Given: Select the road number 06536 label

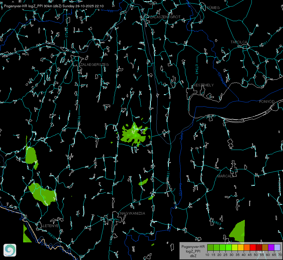Looking at the screenshot, I should click(79, 121).
